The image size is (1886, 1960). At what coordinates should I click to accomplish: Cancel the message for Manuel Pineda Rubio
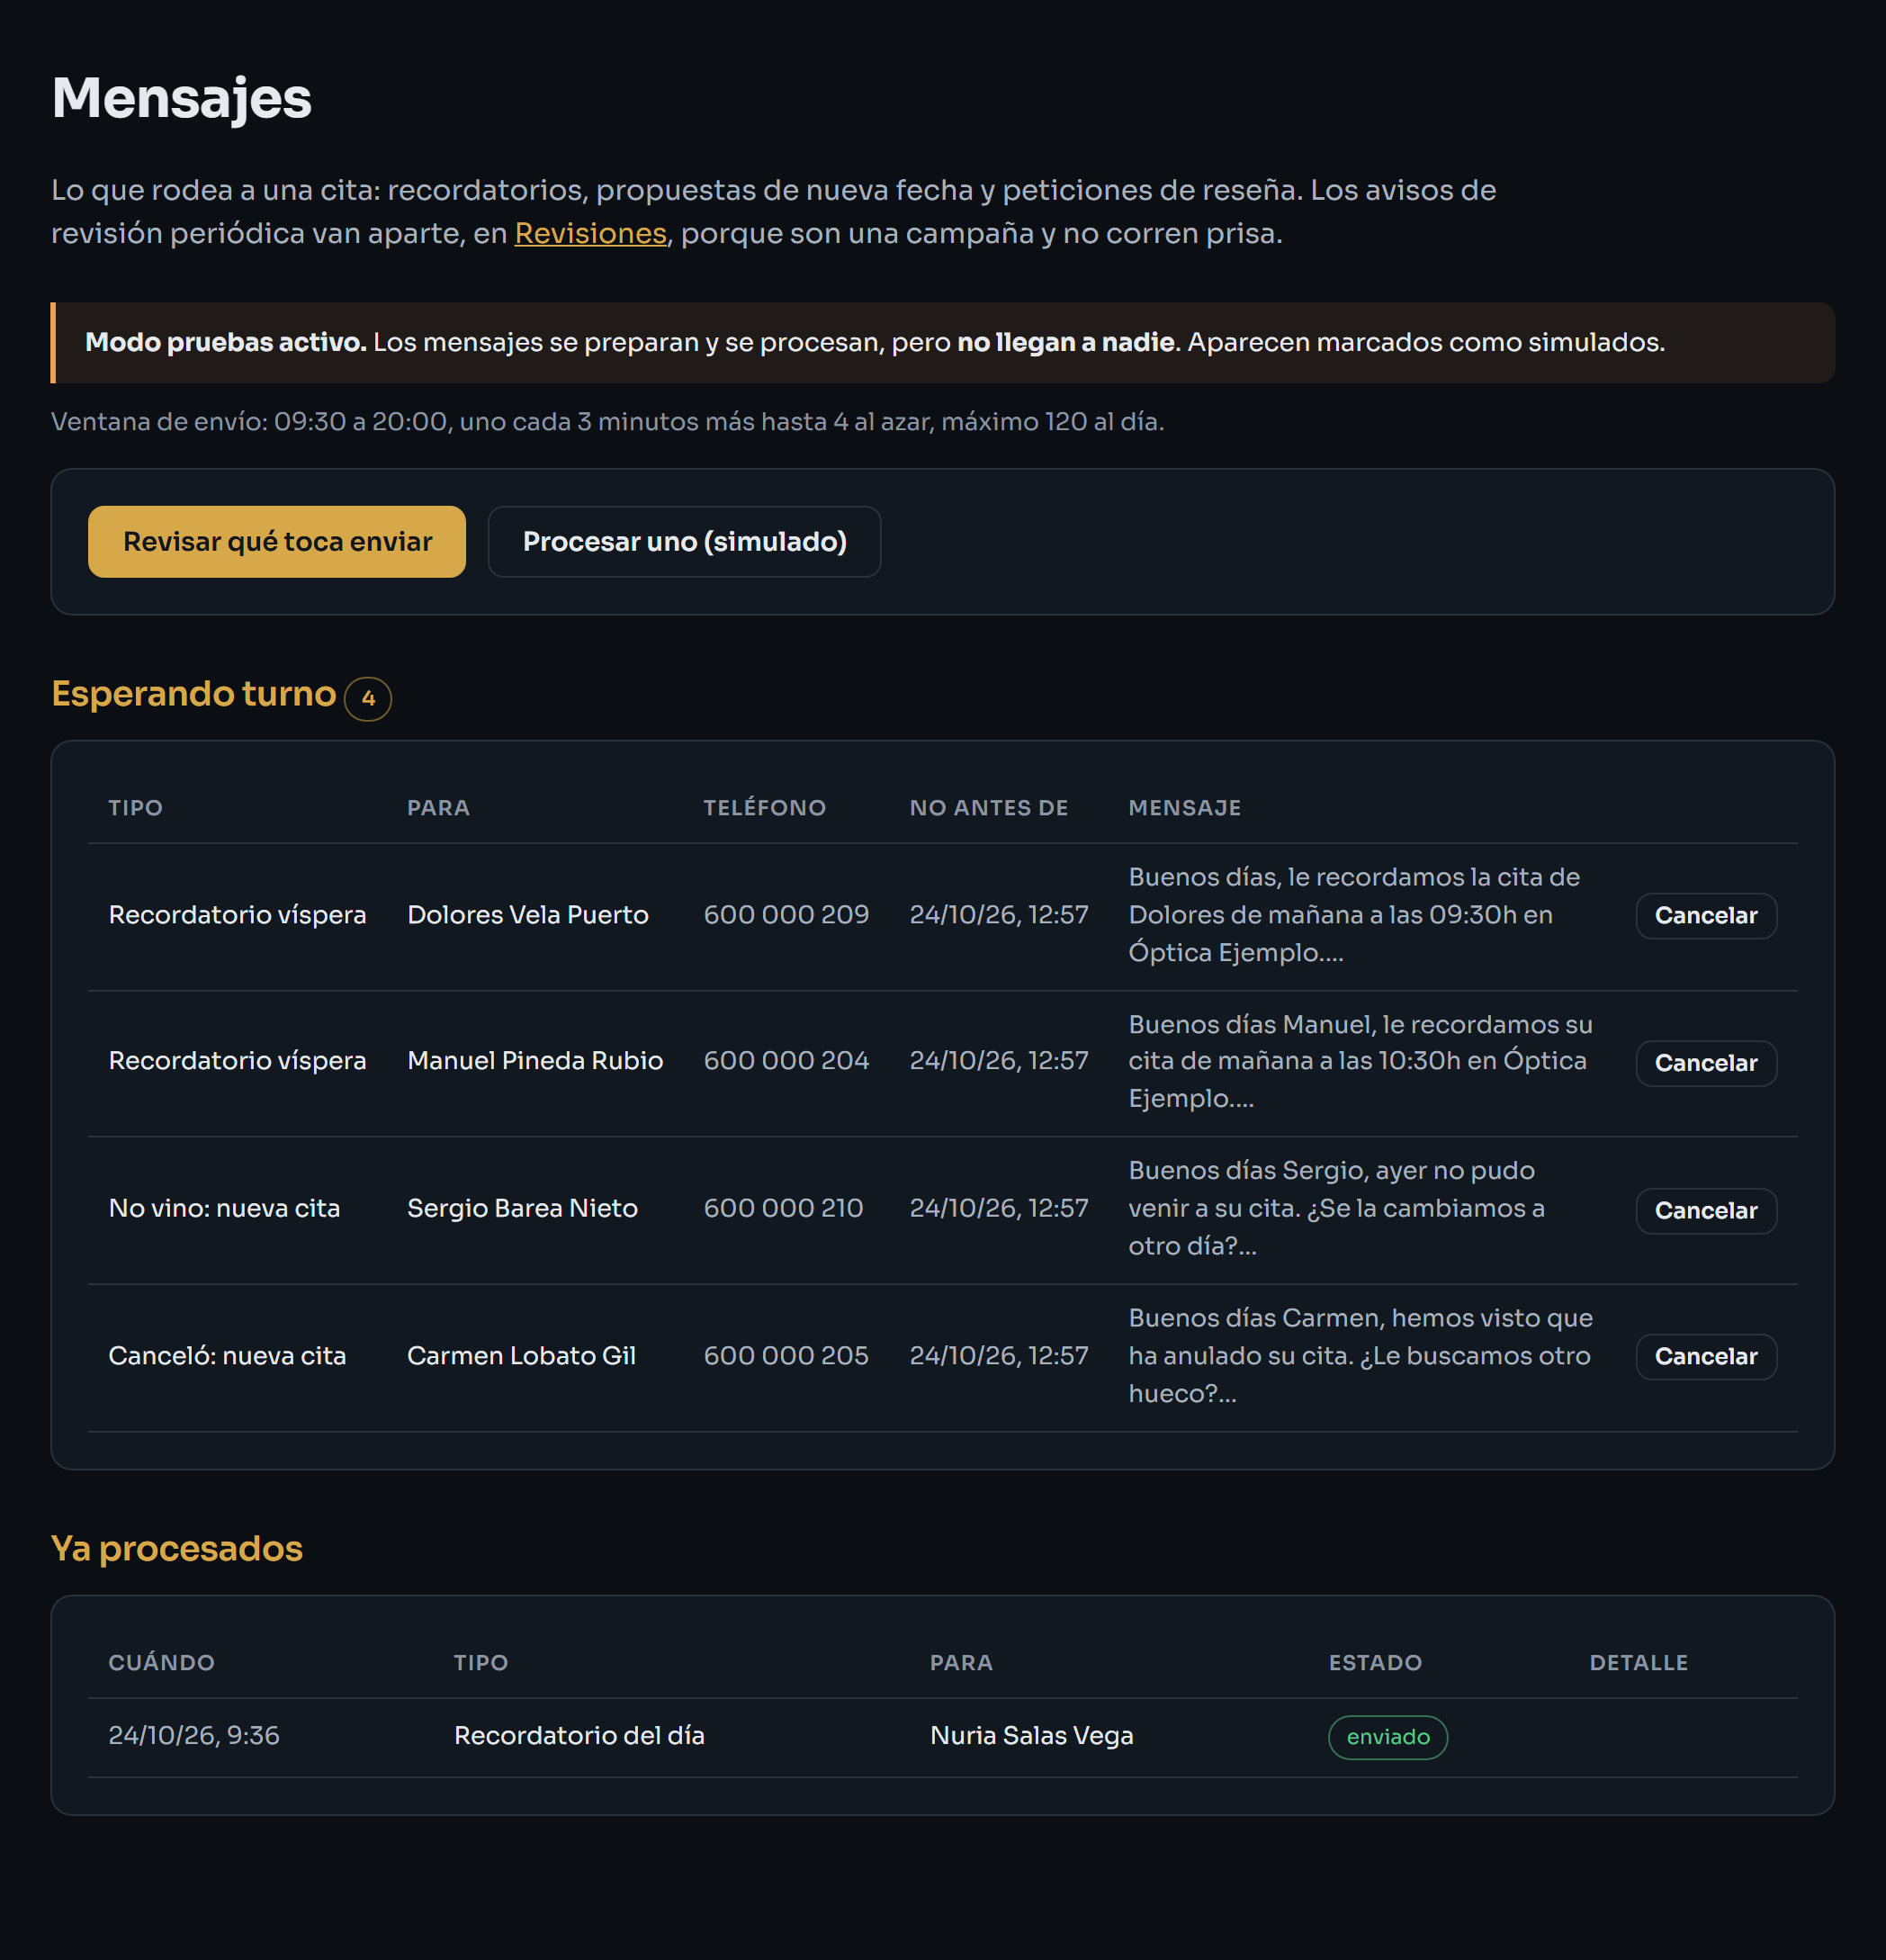(1706, 1062)
